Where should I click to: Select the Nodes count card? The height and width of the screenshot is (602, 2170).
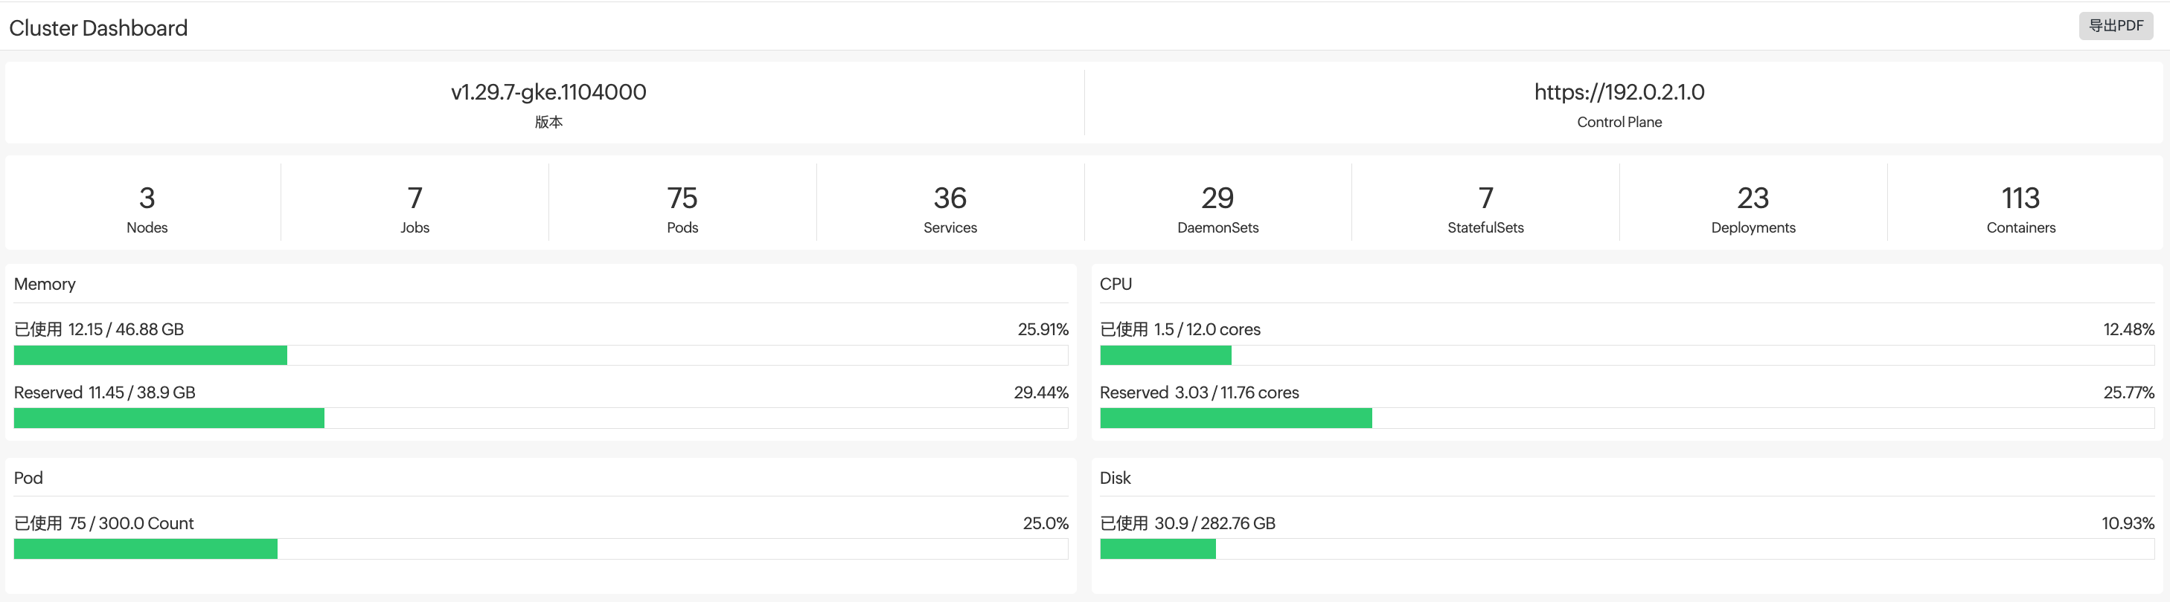(147, 207)
